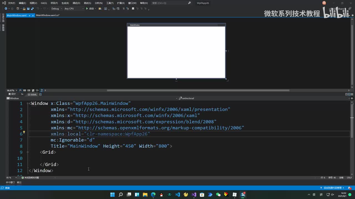Open the 编辑(E) menu
The image size is (355, 199).
(22, 3)
